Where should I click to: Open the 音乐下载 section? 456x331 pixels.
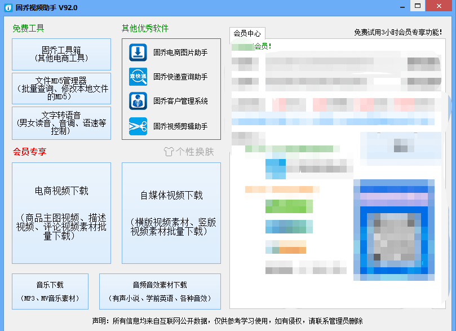pos(50,292)
